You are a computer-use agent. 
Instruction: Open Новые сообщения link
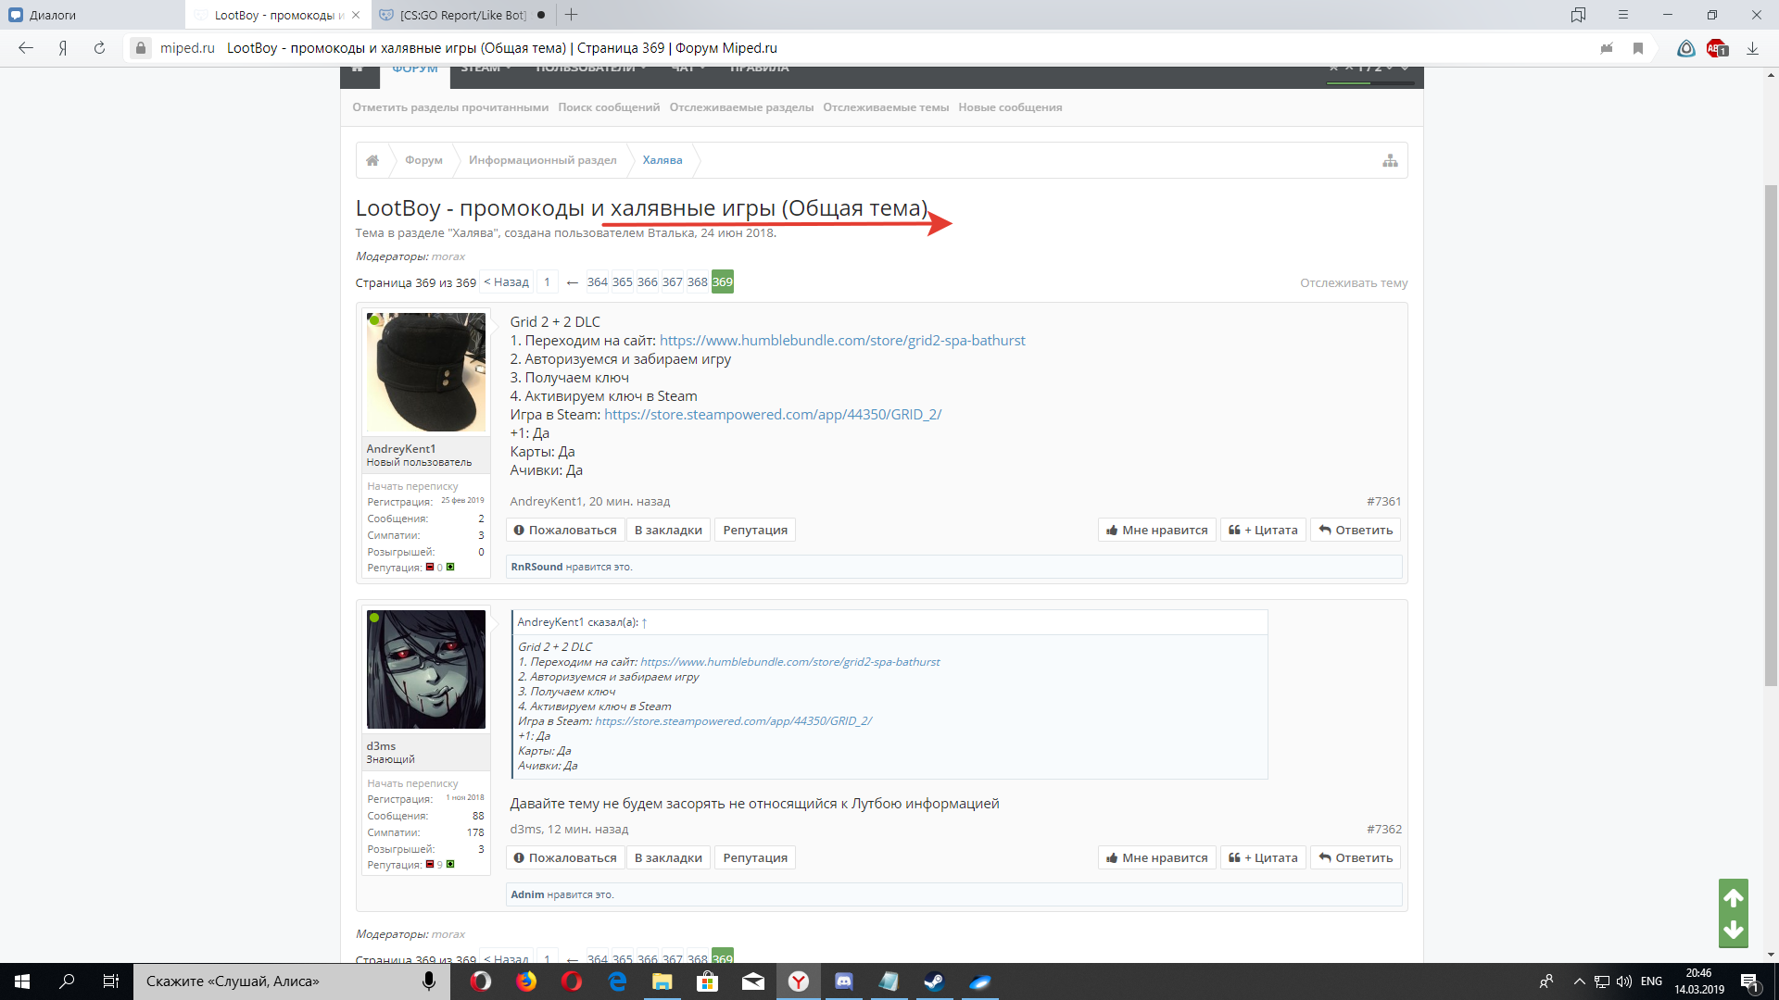1010,107
